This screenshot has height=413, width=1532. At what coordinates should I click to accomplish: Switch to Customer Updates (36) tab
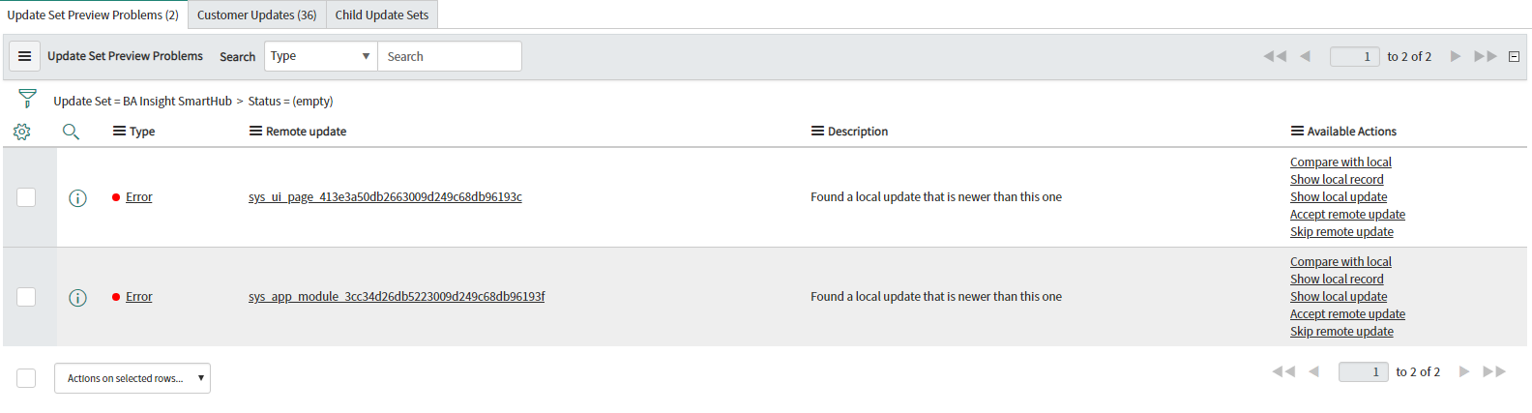pos(256,15)
